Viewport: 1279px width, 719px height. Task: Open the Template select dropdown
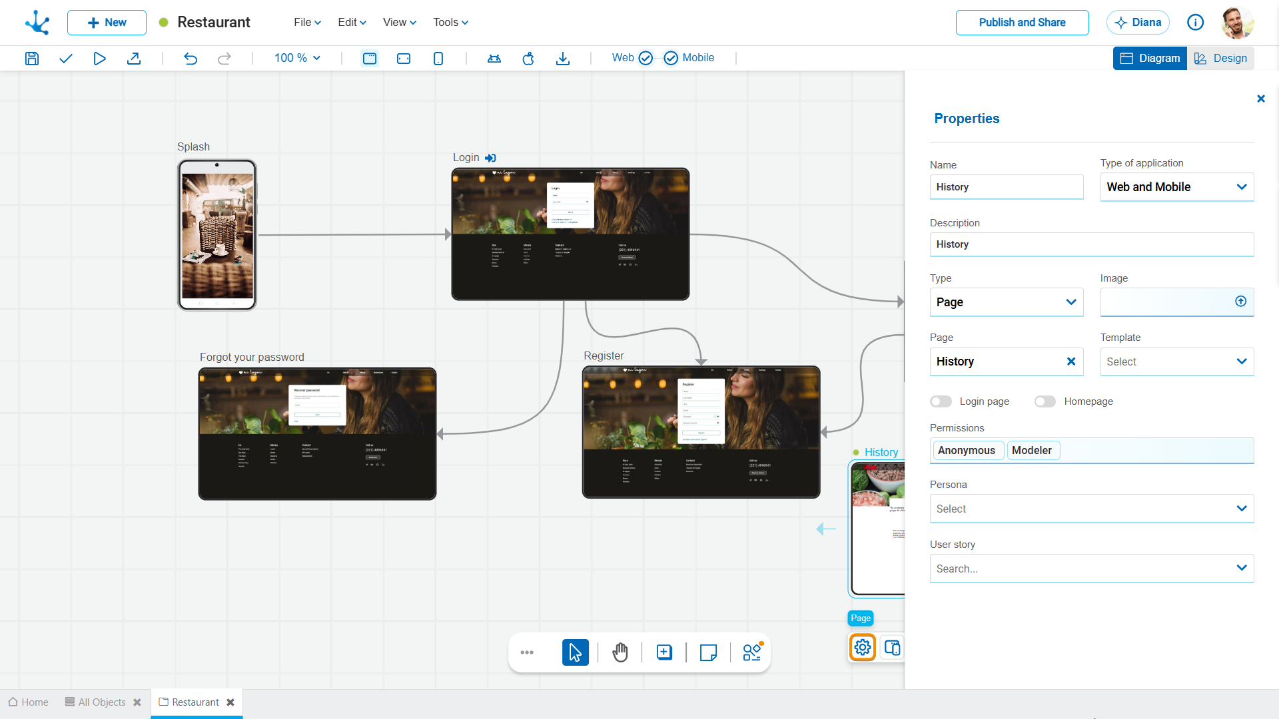[x=1176, y=361]
